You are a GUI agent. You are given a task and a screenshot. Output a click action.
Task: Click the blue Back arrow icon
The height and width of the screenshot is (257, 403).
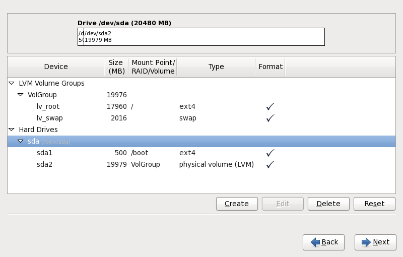tap(315, 242)
